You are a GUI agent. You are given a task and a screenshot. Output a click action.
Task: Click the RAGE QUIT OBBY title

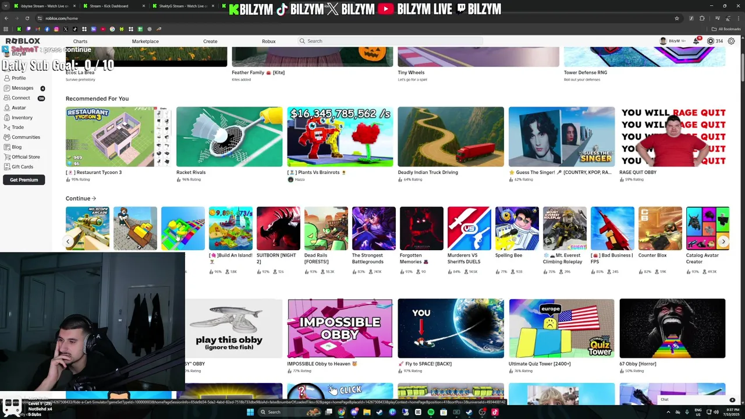pos(638,172)
